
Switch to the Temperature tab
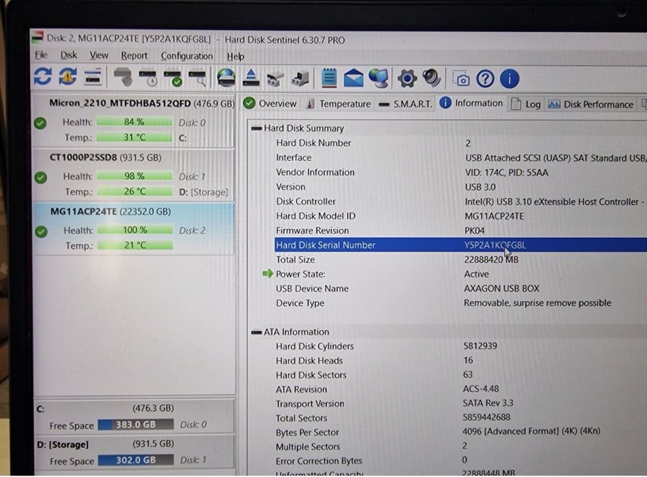coord(338,104)
